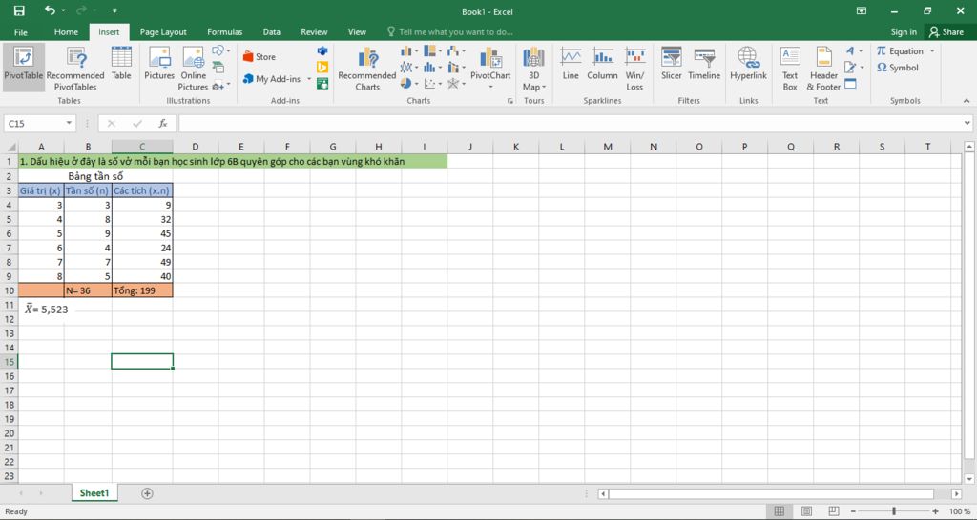The height and width of the screenshot is (520, 977).
Task: Open Recommended PivotTables
Action: 75,69
